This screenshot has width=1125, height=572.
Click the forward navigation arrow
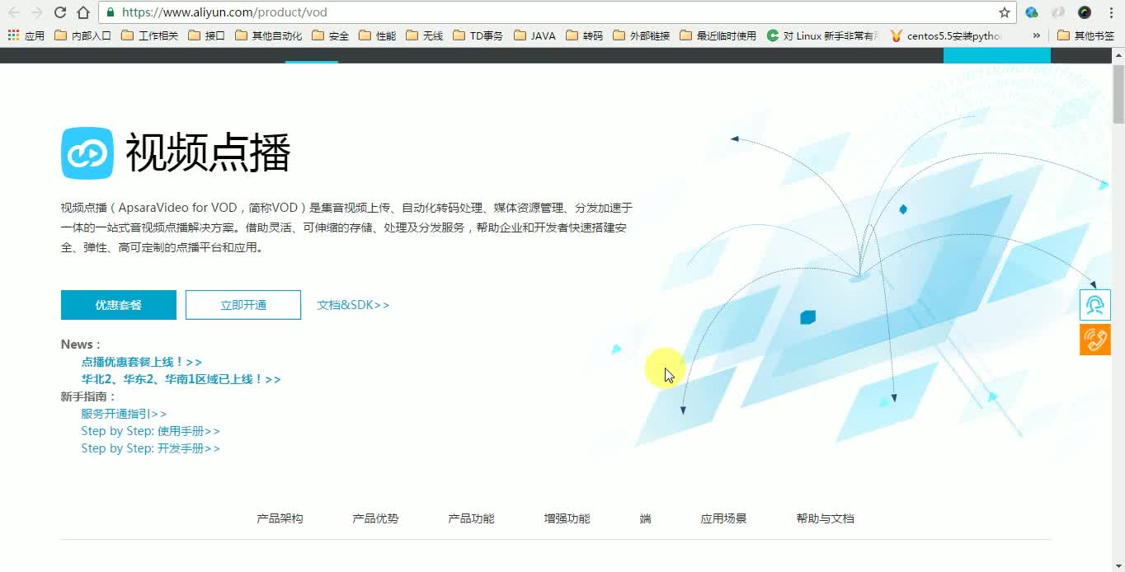click(x=36, y=12)
